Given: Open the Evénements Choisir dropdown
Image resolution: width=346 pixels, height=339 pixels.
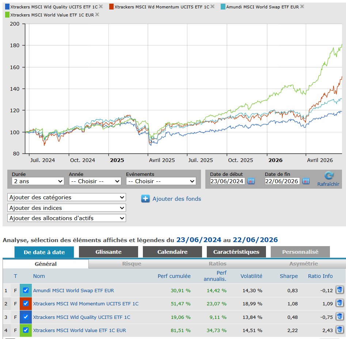Looking at the screenshot, I should (x=161, y=181).
